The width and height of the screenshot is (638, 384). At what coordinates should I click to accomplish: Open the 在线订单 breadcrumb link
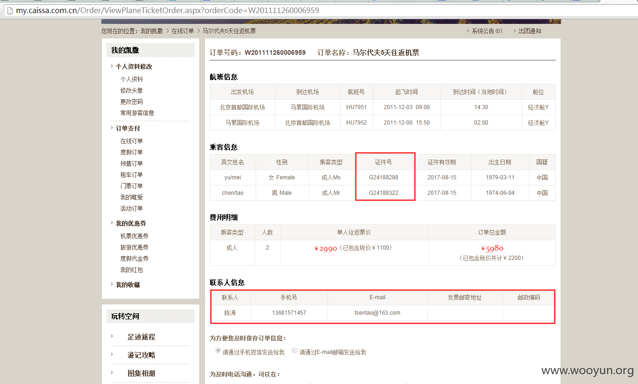coord(182,31)
